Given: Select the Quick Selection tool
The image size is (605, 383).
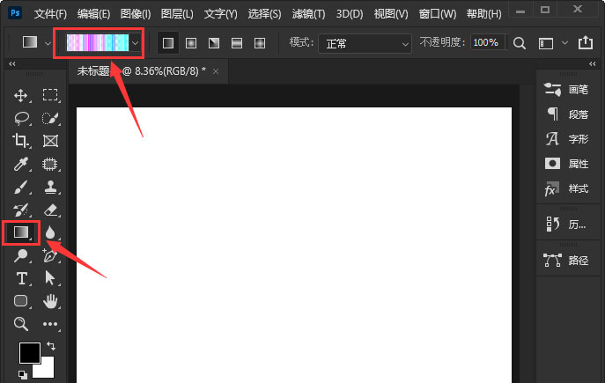Looking at the screenshot, I should coord(50,118).
